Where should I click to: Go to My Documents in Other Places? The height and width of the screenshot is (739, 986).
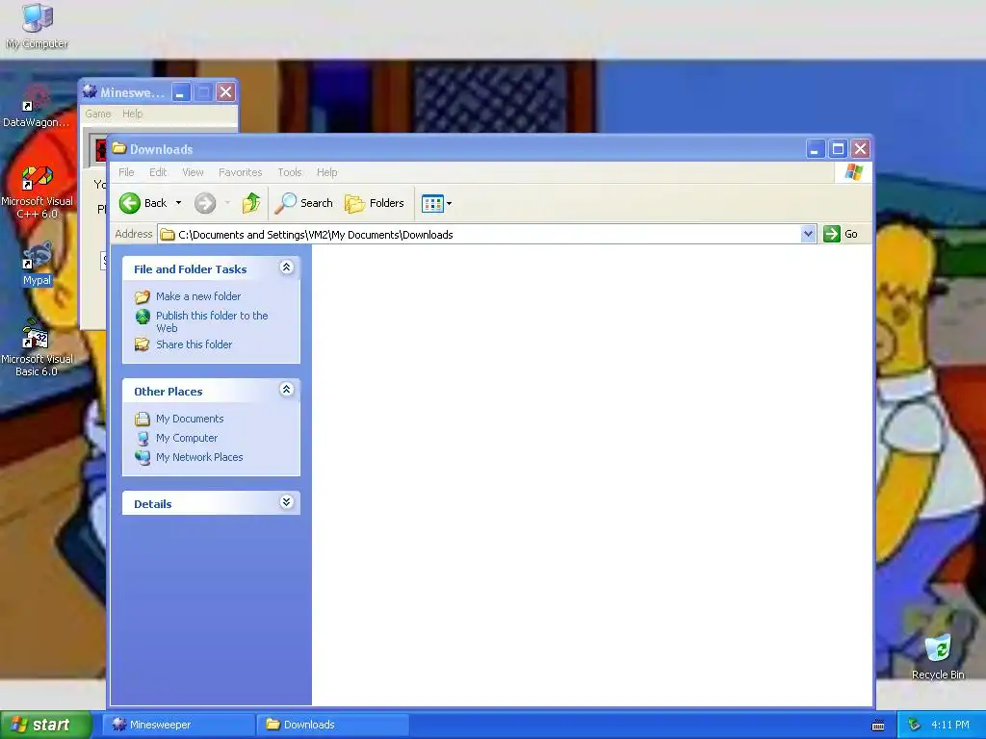pos(190,419)
